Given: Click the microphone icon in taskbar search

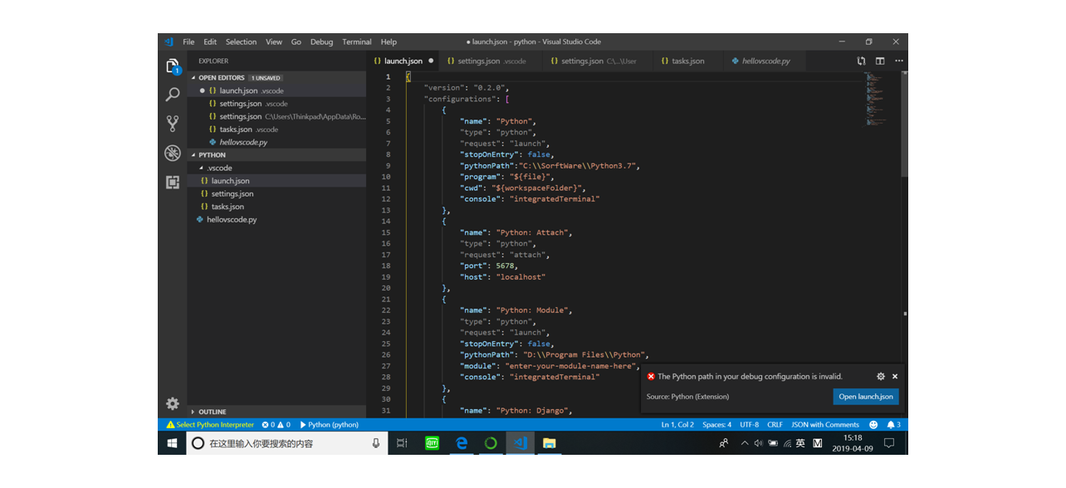Looking at the screenshot, I should coord(376,443).
